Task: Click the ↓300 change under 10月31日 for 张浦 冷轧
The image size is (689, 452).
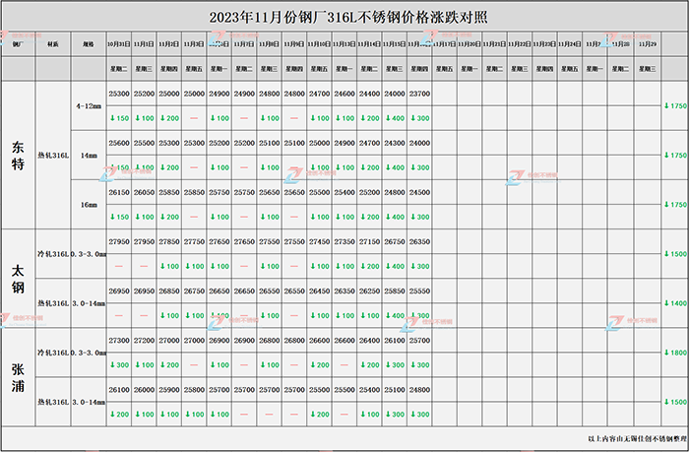Action: 119,365
